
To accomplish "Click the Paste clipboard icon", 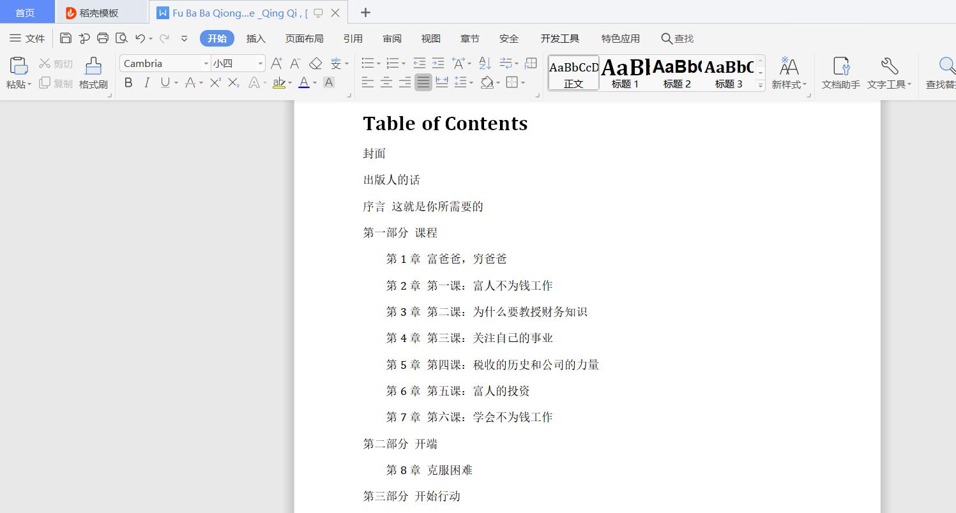I will [x=19, y=66].
